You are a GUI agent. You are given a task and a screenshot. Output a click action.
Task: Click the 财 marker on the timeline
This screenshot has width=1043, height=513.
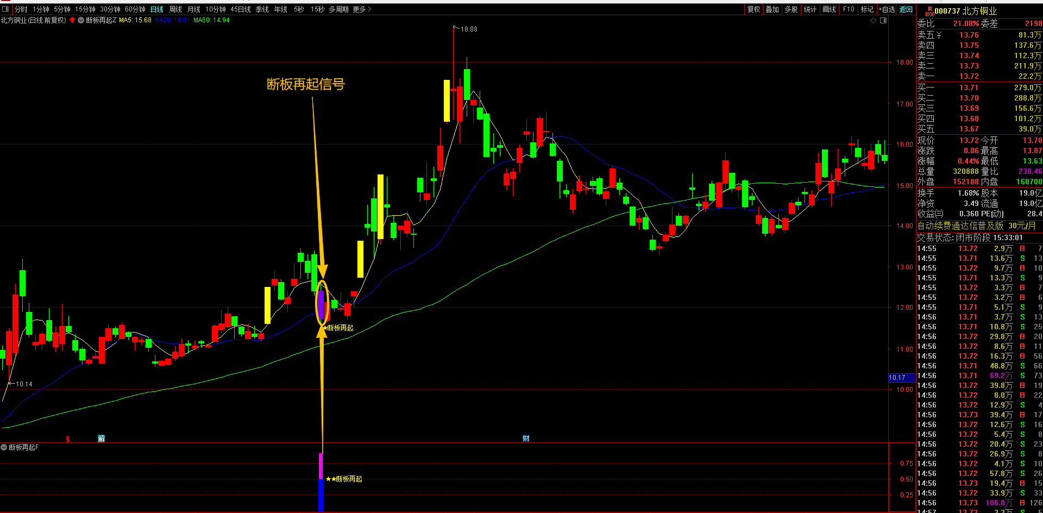click(x=526, y=439)
